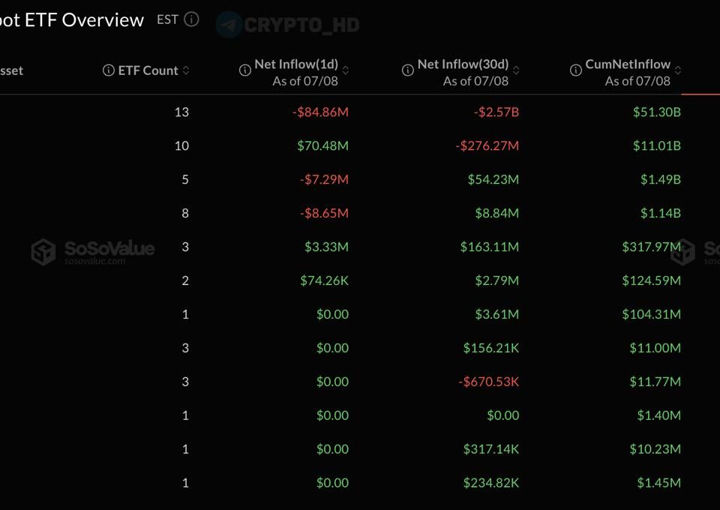Image resolution: width=720 pixels, height=510 pixels.
Task: Sort by Net Inflow(30d) arrows
Action: (516, 70)
